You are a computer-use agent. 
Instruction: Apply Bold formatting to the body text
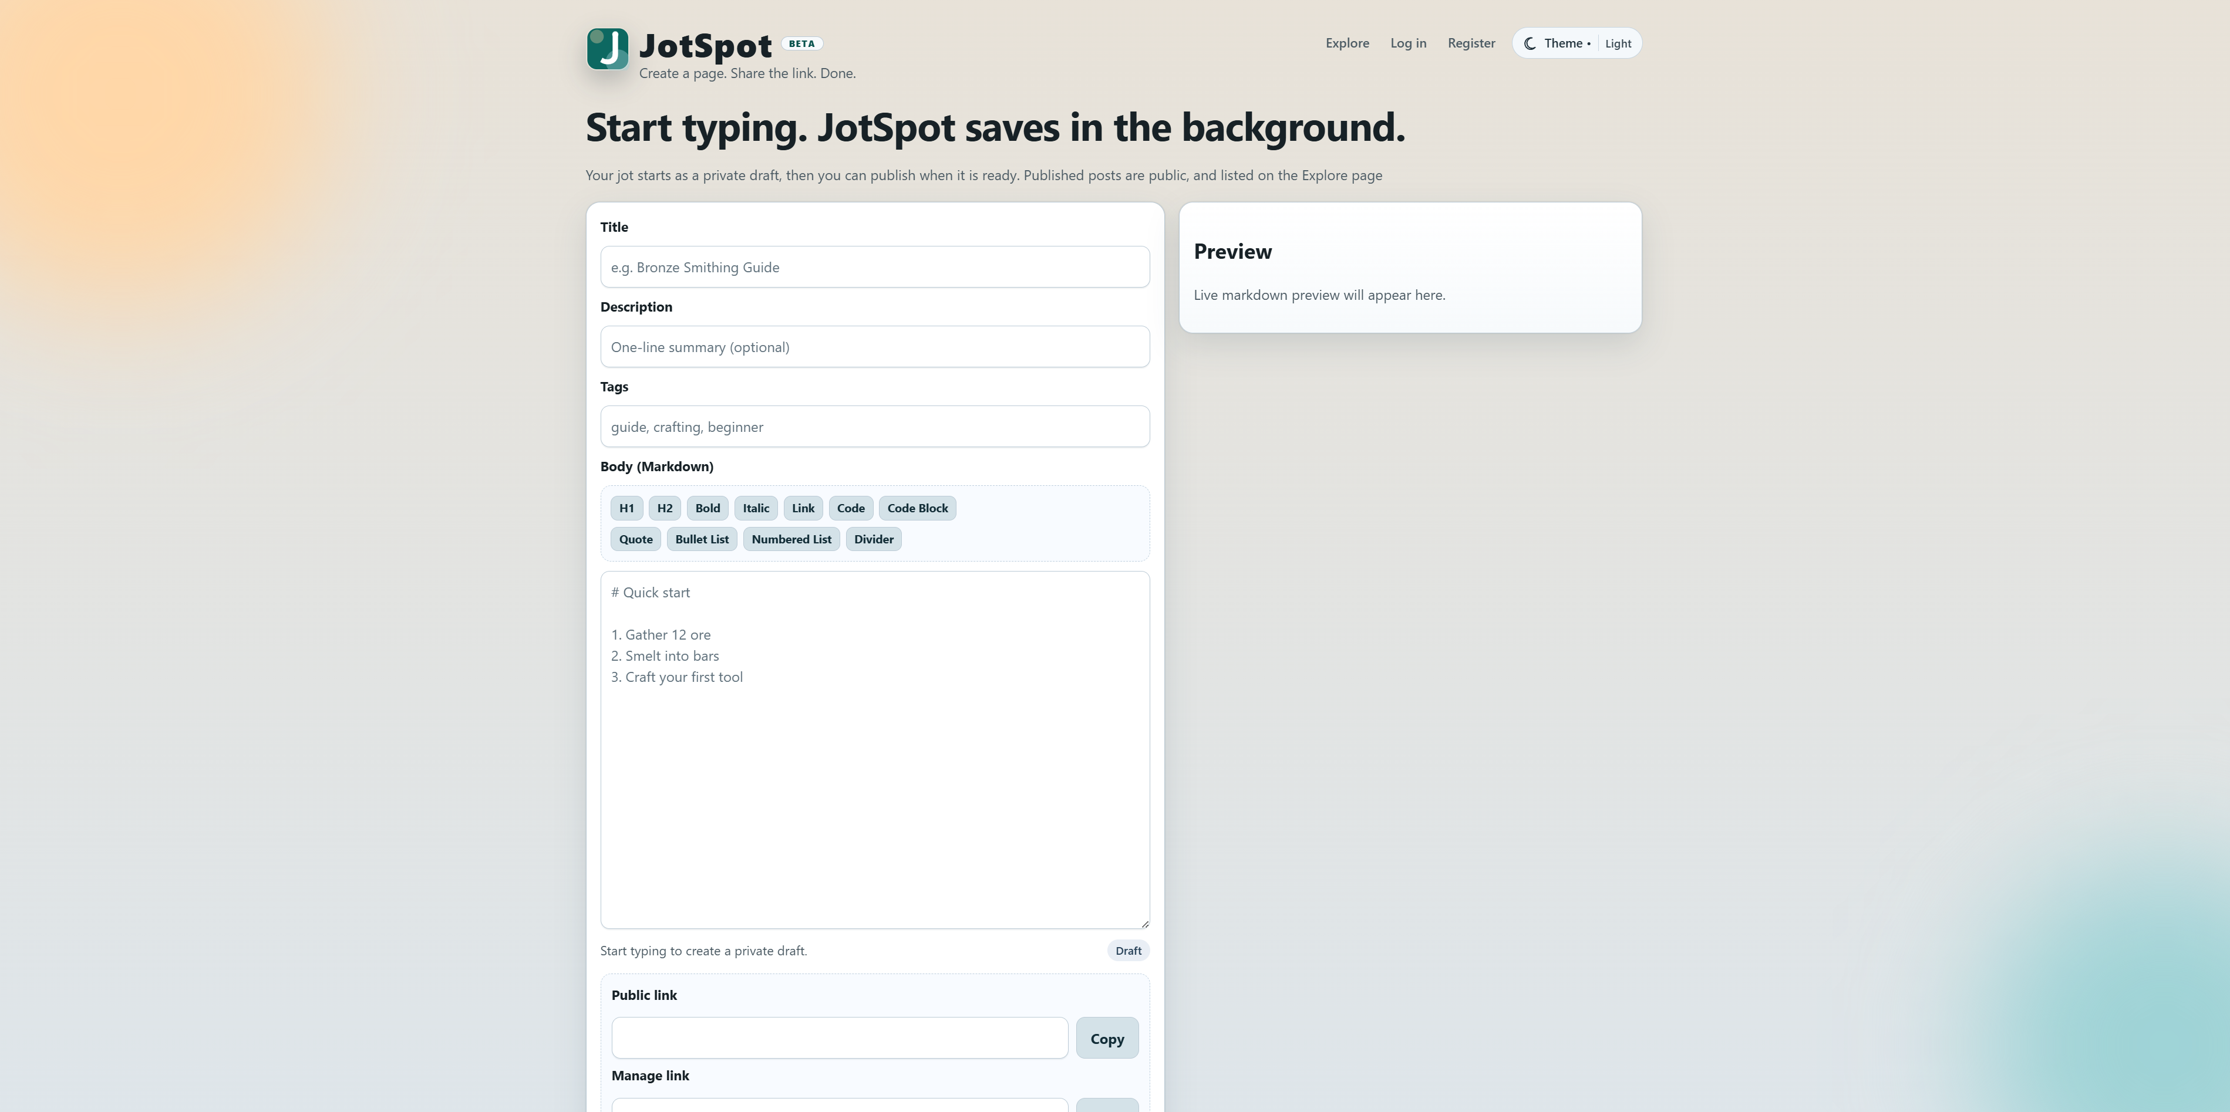pyautogui.click(x=706, y=508)
